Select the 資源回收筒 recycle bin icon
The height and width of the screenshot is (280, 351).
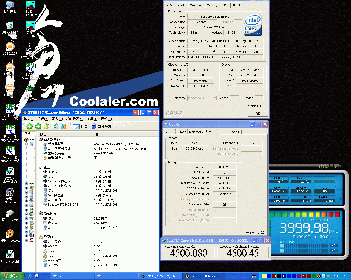10,28
